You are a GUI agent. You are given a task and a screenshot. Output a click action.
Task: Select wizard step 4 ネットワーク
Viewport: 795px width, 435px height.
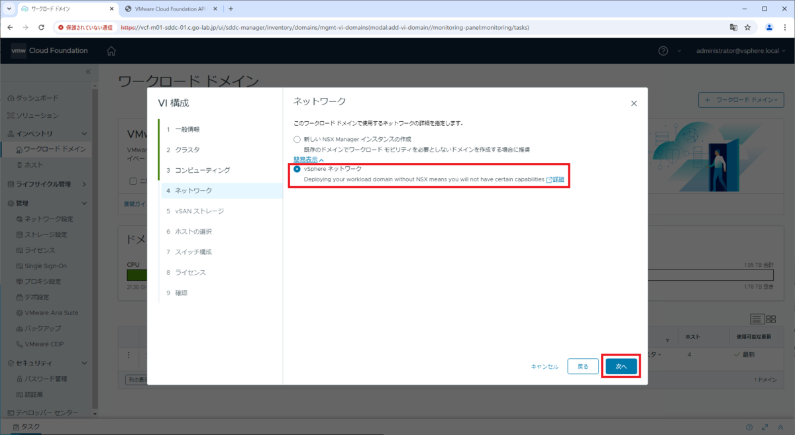[221, 191]
